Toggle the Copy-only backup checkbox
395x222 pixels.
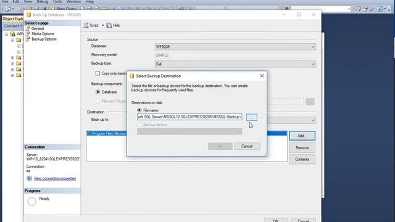(98, 73)
